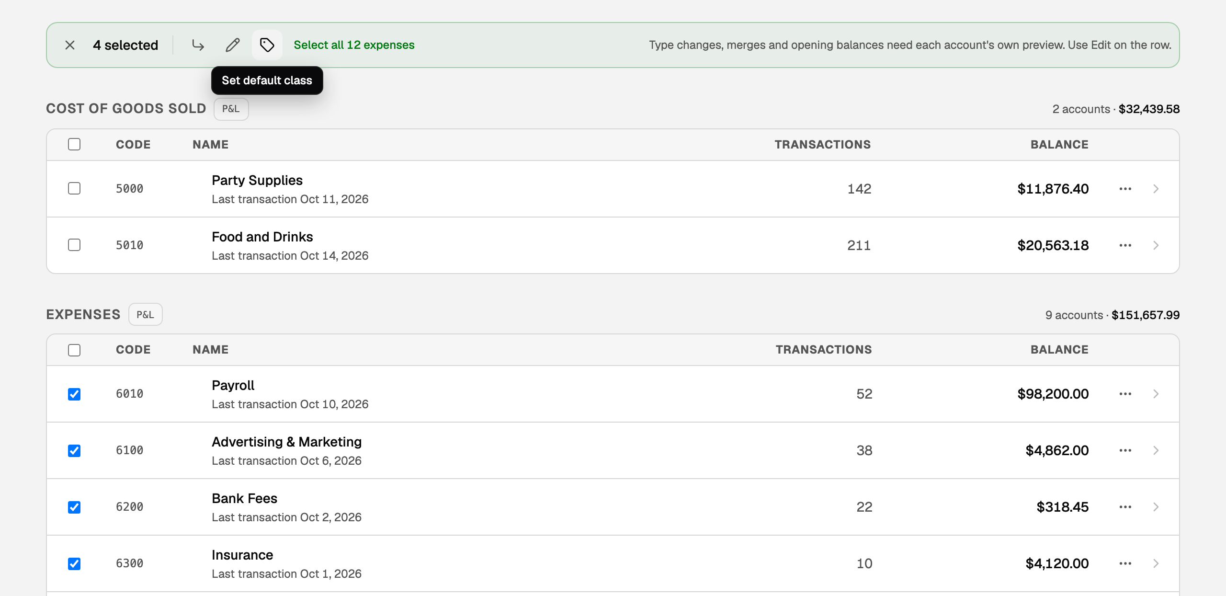Screen dimensions: 1226x596
Task: Open more options for Insurance row
Action: coord(1125,563)
